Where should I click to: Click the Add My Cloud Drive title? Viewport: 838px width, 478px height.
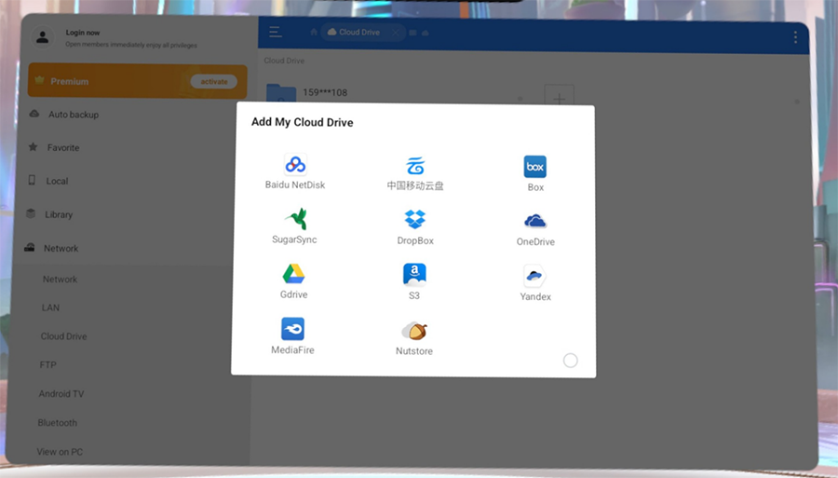point(302,122)
